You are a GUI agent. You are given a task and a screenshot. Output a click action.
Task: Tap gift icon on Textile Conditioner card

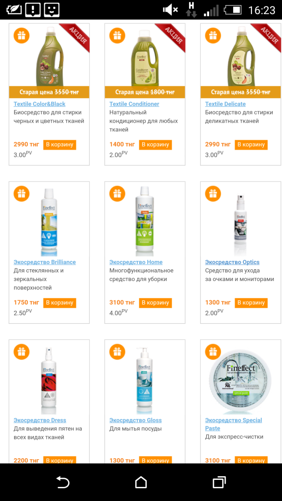(x=117, y=36)
